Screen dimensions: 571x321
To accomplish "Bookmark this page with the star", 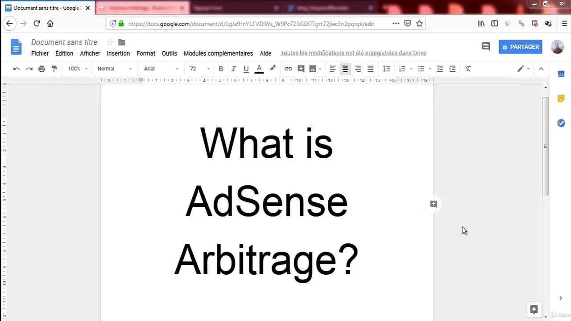I will click(419, 24).
